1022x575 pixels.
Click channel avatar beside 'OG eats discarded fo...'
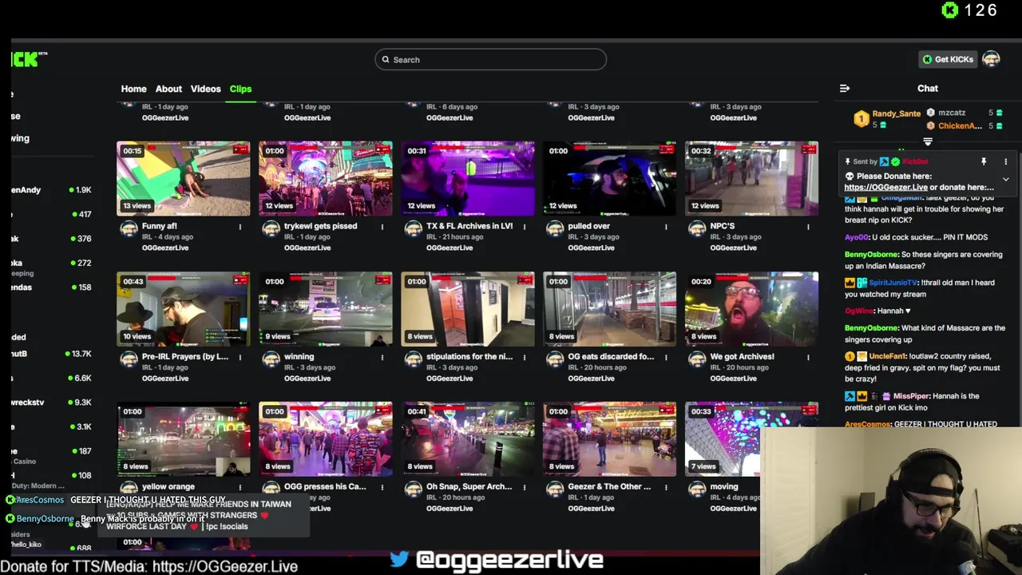555,359
